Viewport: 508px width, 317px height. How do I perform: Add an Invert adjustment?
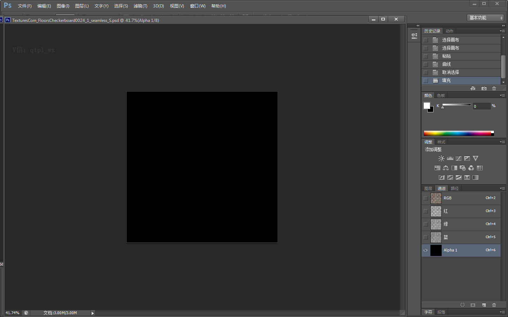[x=442, y=178]
